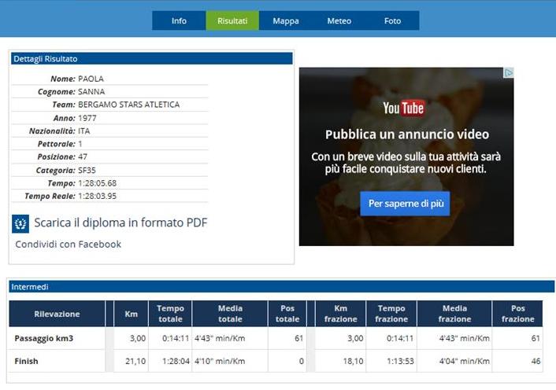Open the Meteo tab

point(339,20)
